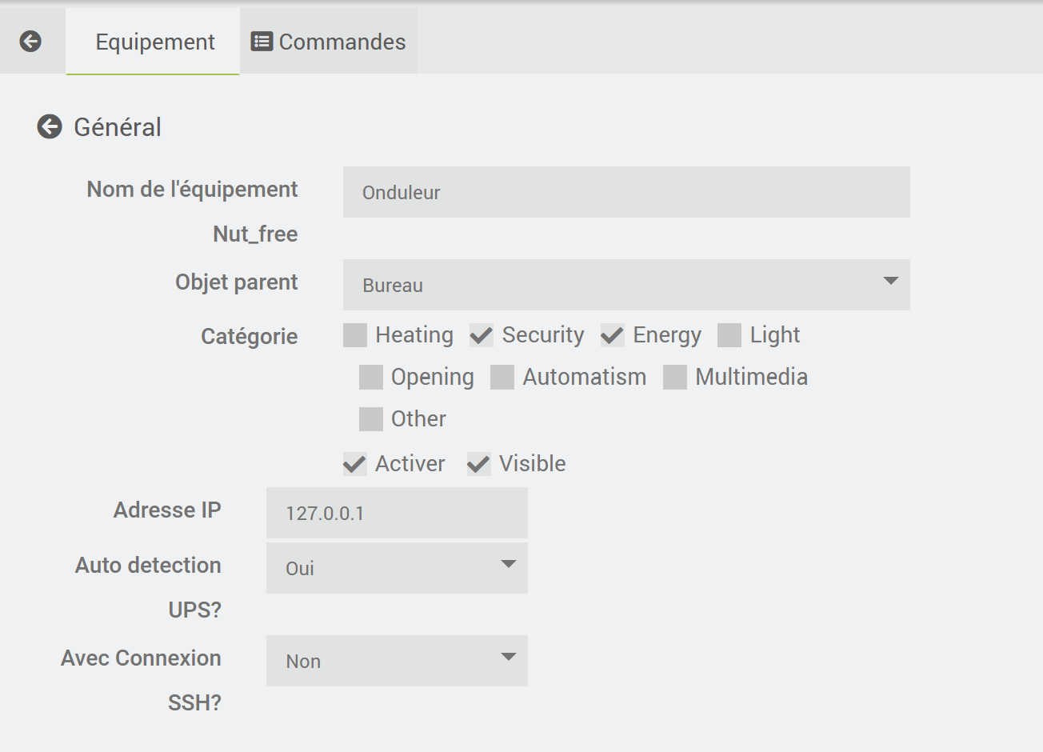
Task: Open the Avec Connexion SSH dropdown
Action: click(397, 661)
